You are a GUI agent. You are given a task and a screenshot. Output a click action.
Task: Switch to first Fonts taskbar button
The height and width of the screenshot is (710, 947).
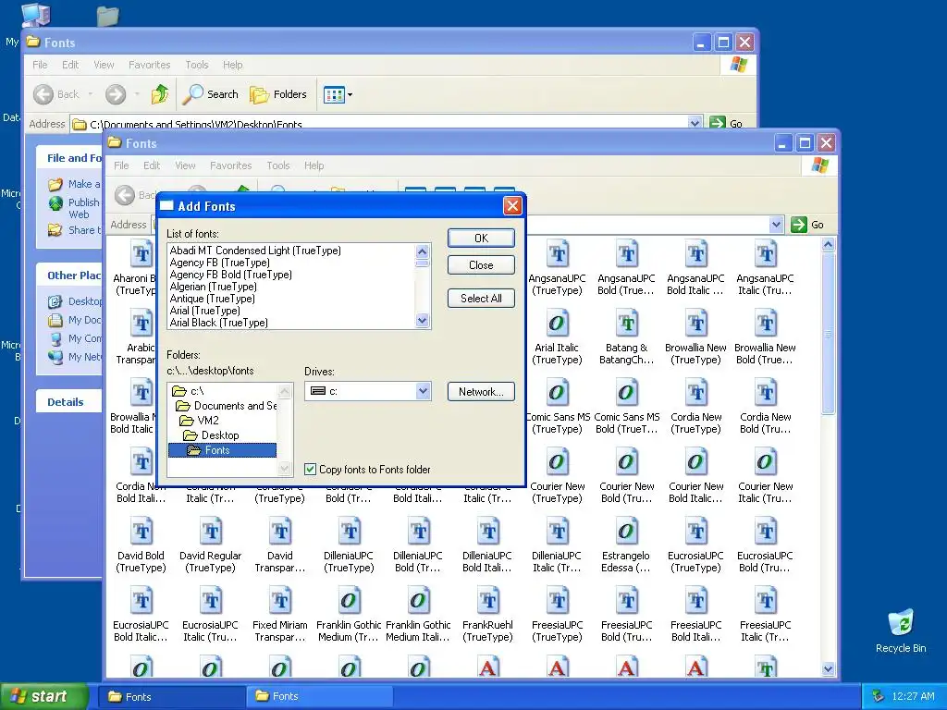(x=171, y=697)
